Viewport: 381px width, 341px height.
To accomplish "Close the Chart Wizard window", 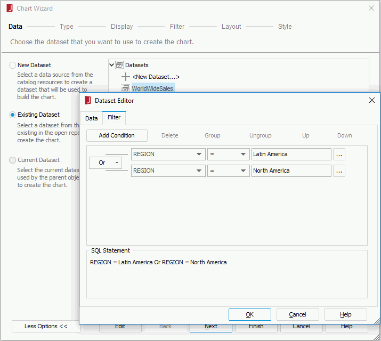I will (x=371, y=8).
